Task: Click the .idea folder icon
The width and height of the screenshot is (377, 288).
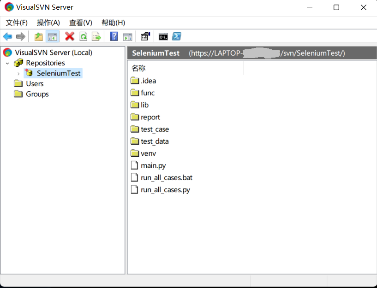Action: tap(135, 80)
